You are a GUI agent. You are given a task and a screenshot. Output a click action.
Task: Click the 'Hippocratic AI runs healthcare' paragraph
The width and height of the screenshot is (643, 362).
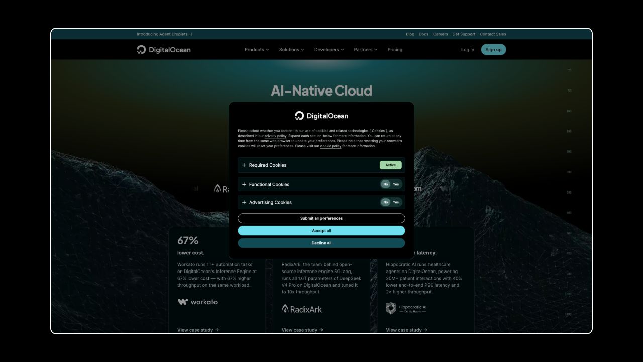[x=424, y=278]
